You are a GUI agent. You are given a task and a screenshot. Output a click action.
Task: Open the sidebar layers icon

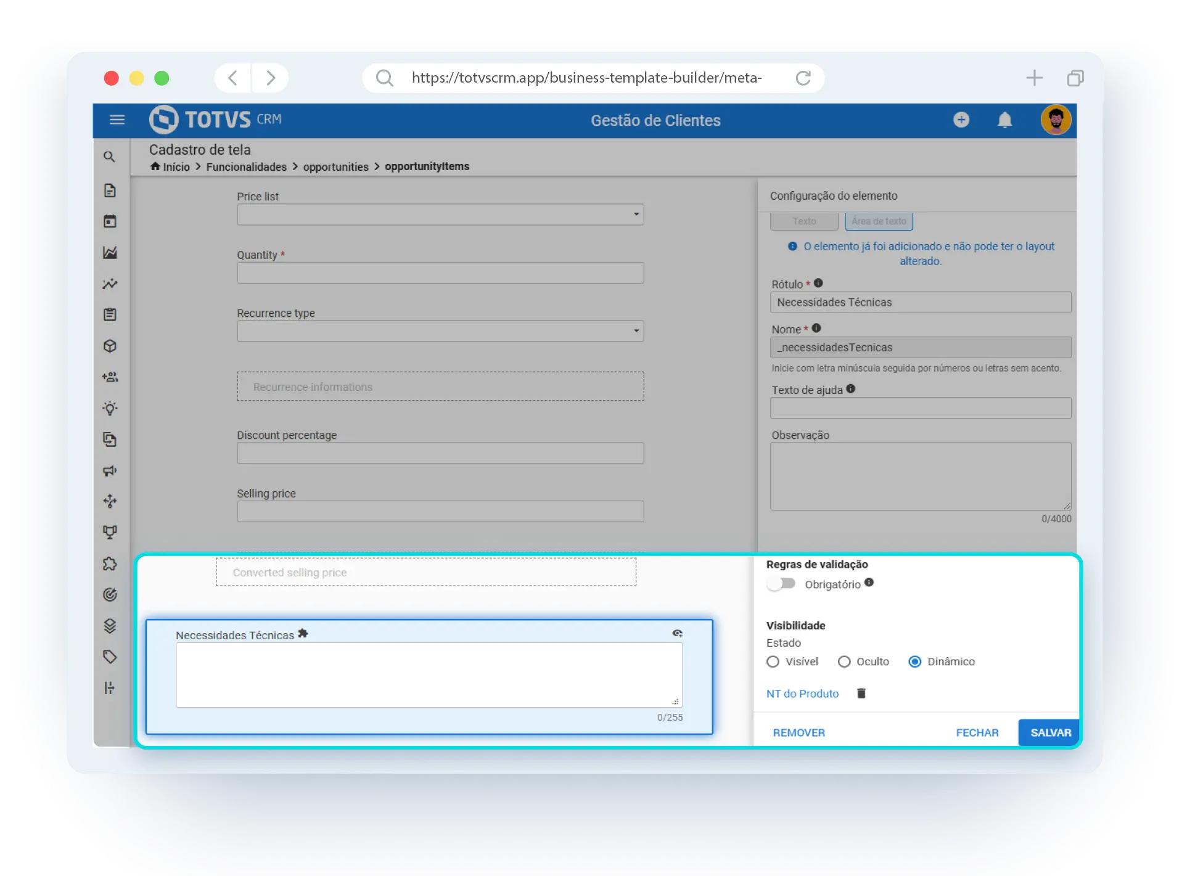click(110, 626)
